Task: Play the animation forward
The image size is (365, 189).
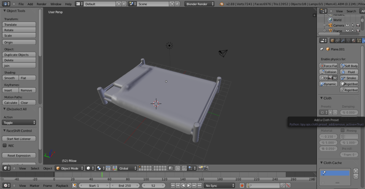Action: pos(189,185)
